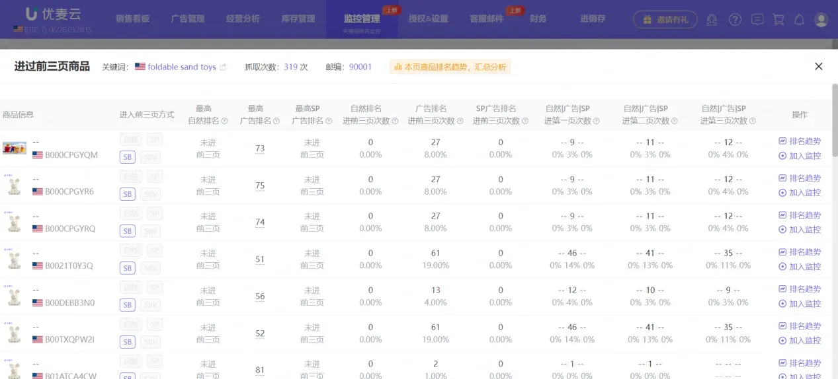Open 监控管理 in the top navigation
The height and width of the screenshot is (379, 838).
pyautogui.click(x=362, y=19)
